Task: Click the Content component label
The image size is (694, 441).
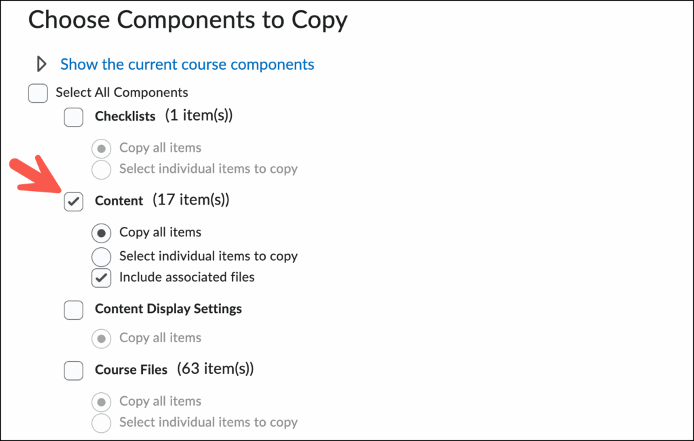Action: 119,201
